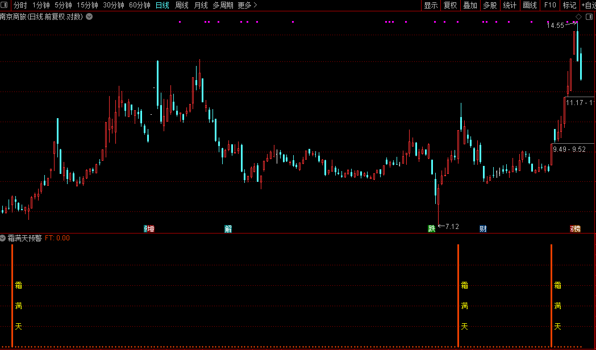Click the 霜满天预警 indicator name

tap(24, 238)
